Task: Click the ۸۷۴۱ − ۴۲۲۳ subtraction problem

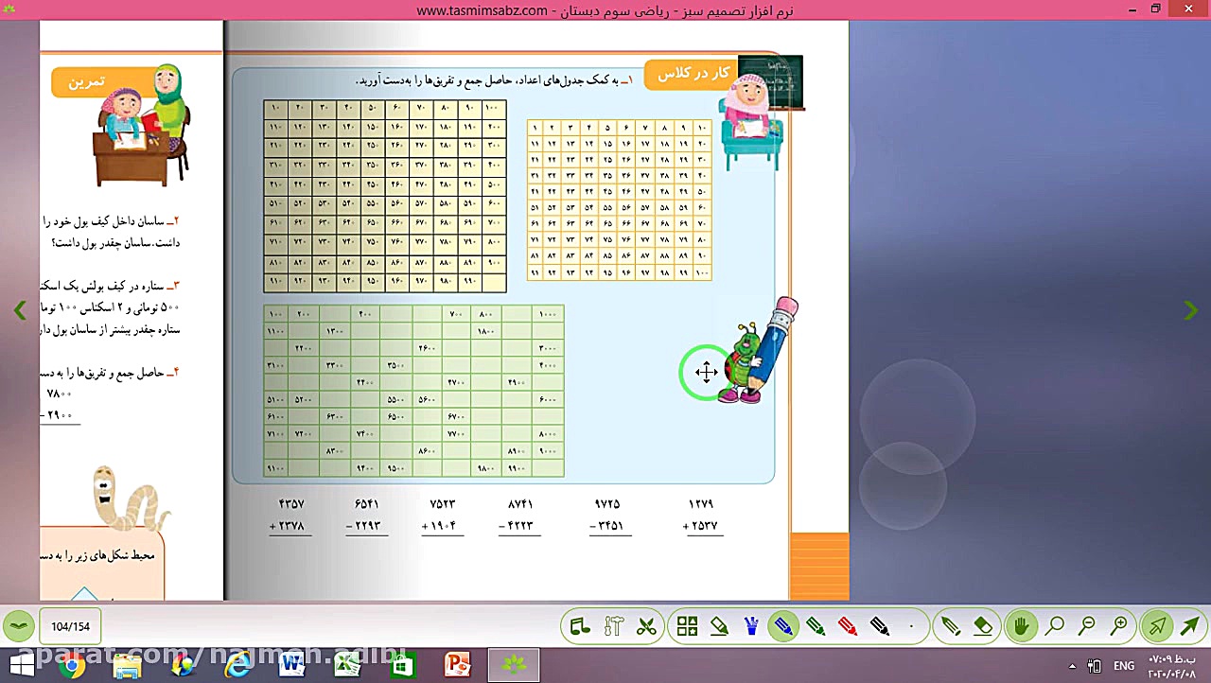Action: 519,516
